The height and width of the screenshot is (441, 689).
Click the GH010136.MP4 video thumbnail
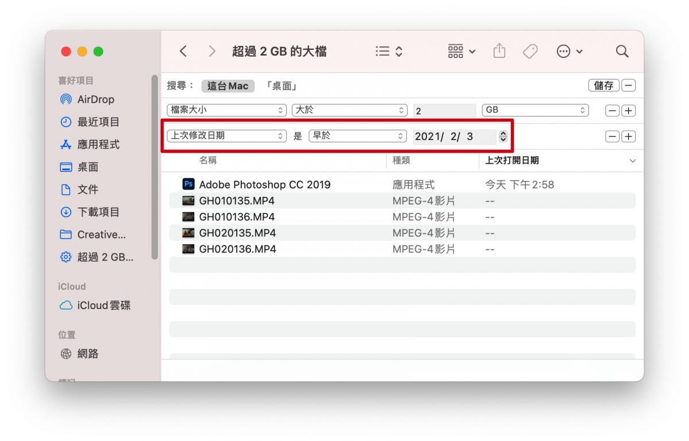[188, 217]
